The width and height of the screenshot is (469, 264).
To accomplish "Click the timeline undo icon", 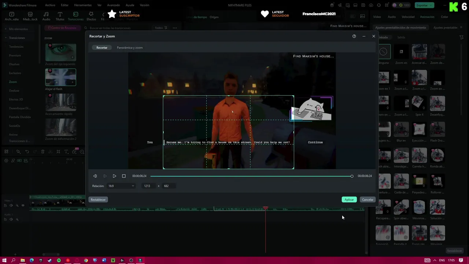I will click(x=27, y=152).
